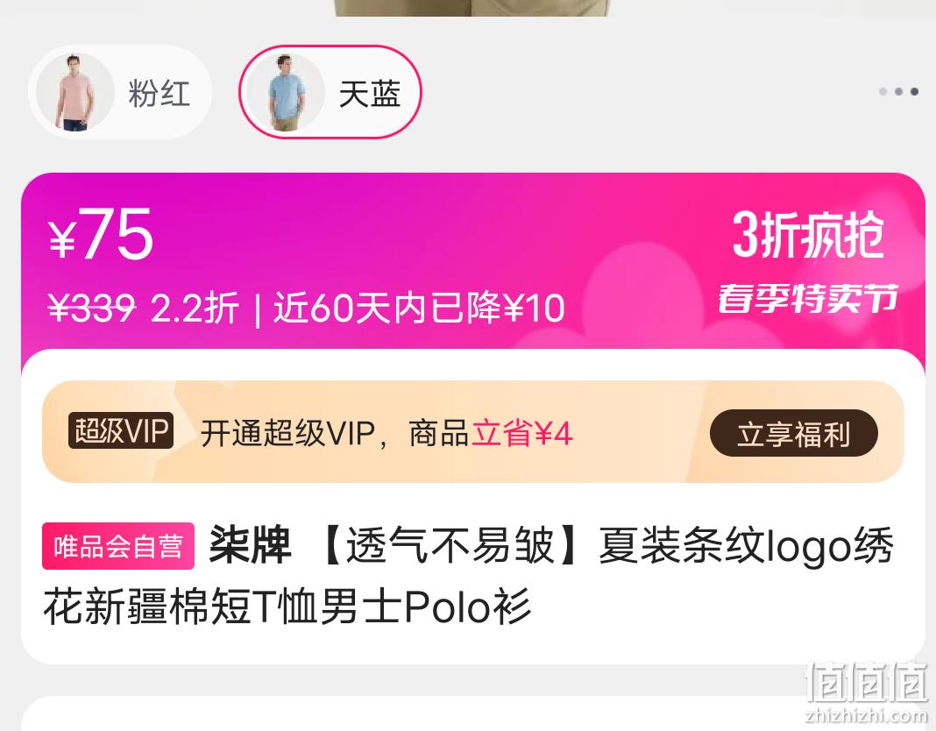Click the 近60天内已降¥10 price drop text
Viewport: 936px width, 731px height.
[418, 309]
